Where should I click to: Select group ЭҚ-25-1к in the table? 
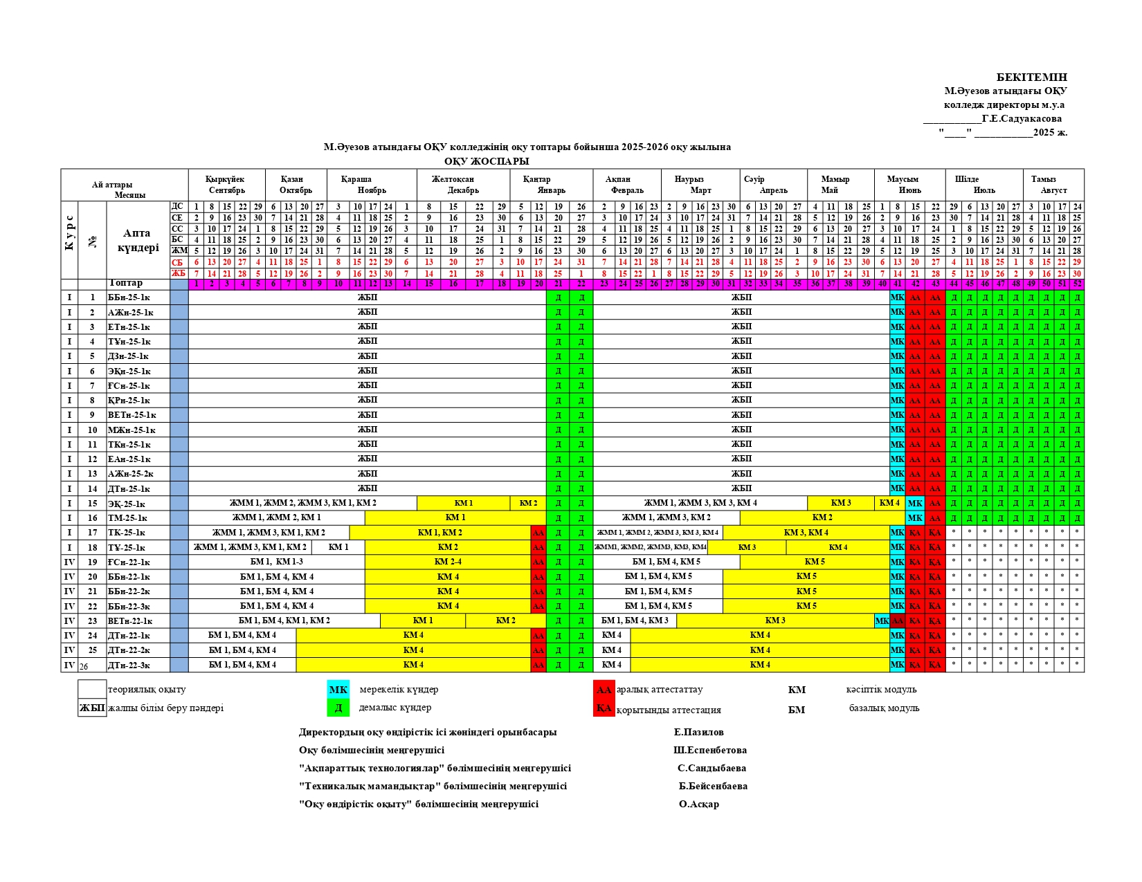pyautogui.click(x=127, y=504)
